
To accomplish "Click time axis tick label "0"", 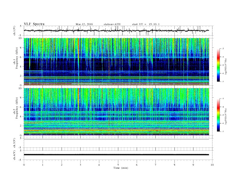I will click(x=24, y=165).
